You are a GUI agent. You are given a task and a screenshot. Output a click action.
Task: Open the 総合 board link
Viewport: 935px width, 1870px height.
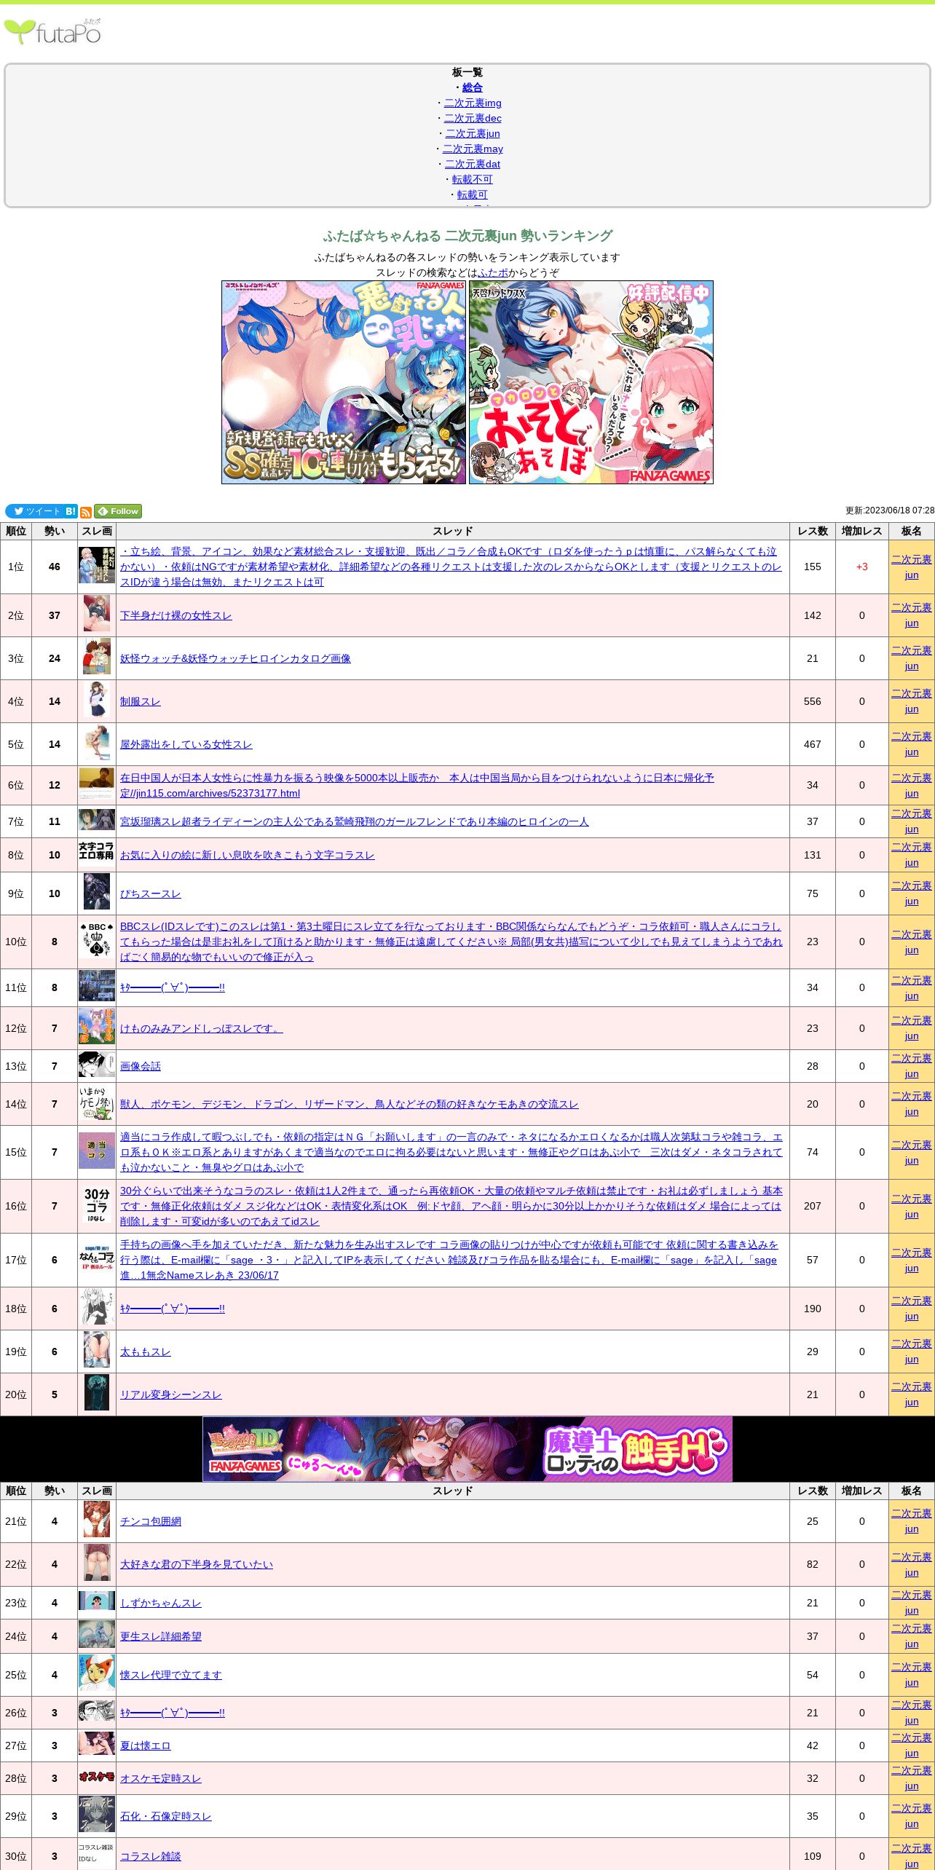click(473, 87)
